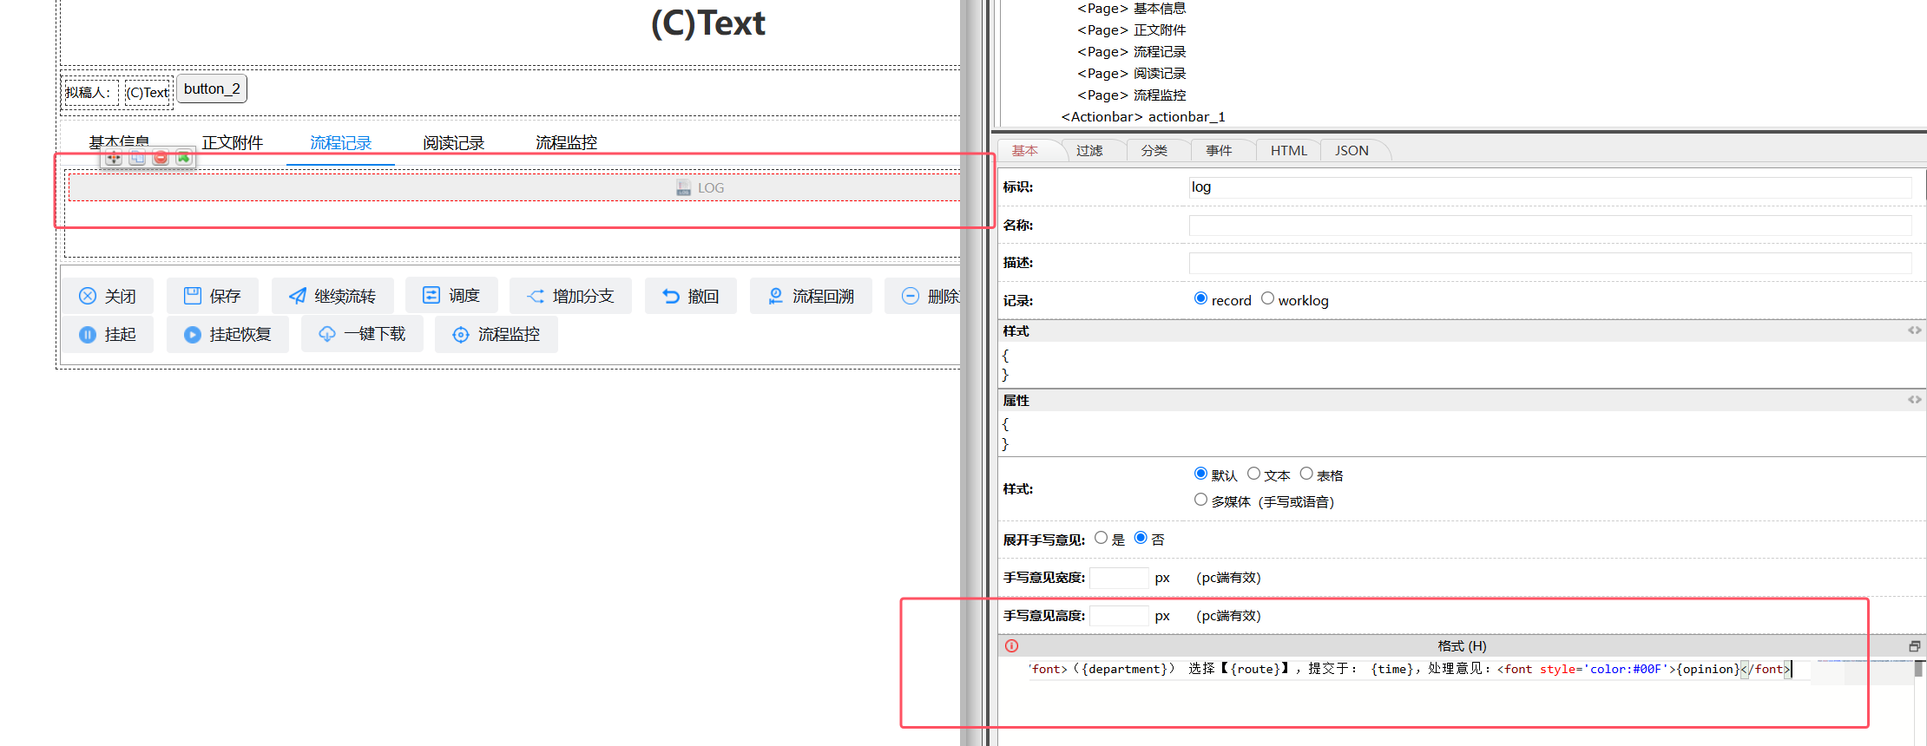
Task: Click the 挂起恢复 play icon
Action: (193, 334)
